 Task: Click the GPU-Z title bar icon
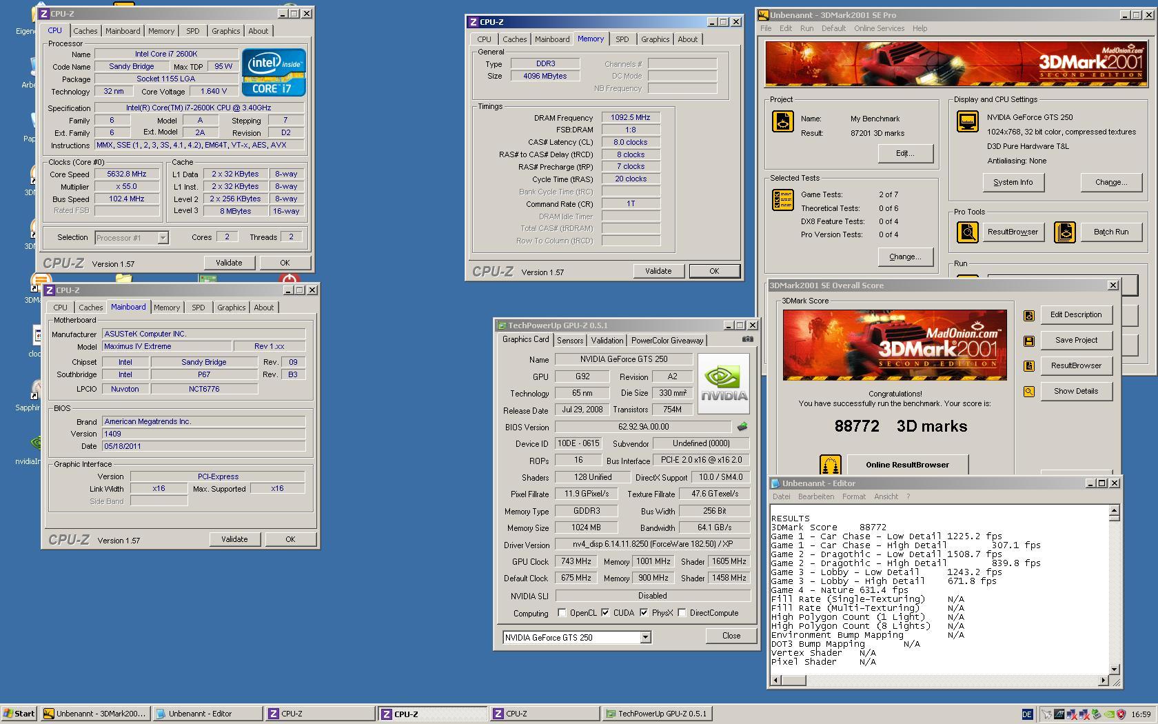pos(502,325)
